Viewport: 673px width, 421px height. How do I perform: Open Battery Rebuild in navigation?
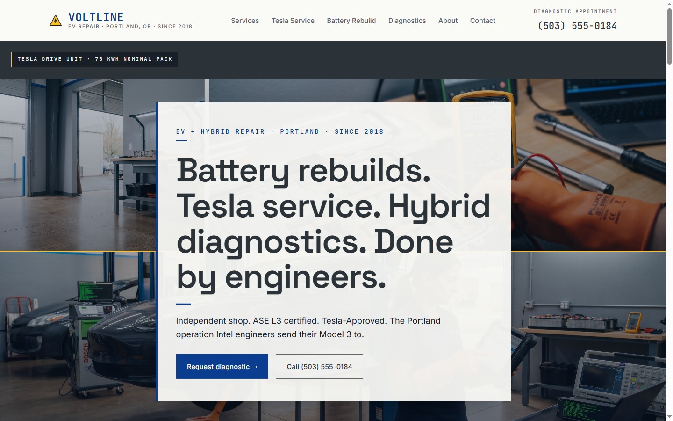(x=351, y=21)
